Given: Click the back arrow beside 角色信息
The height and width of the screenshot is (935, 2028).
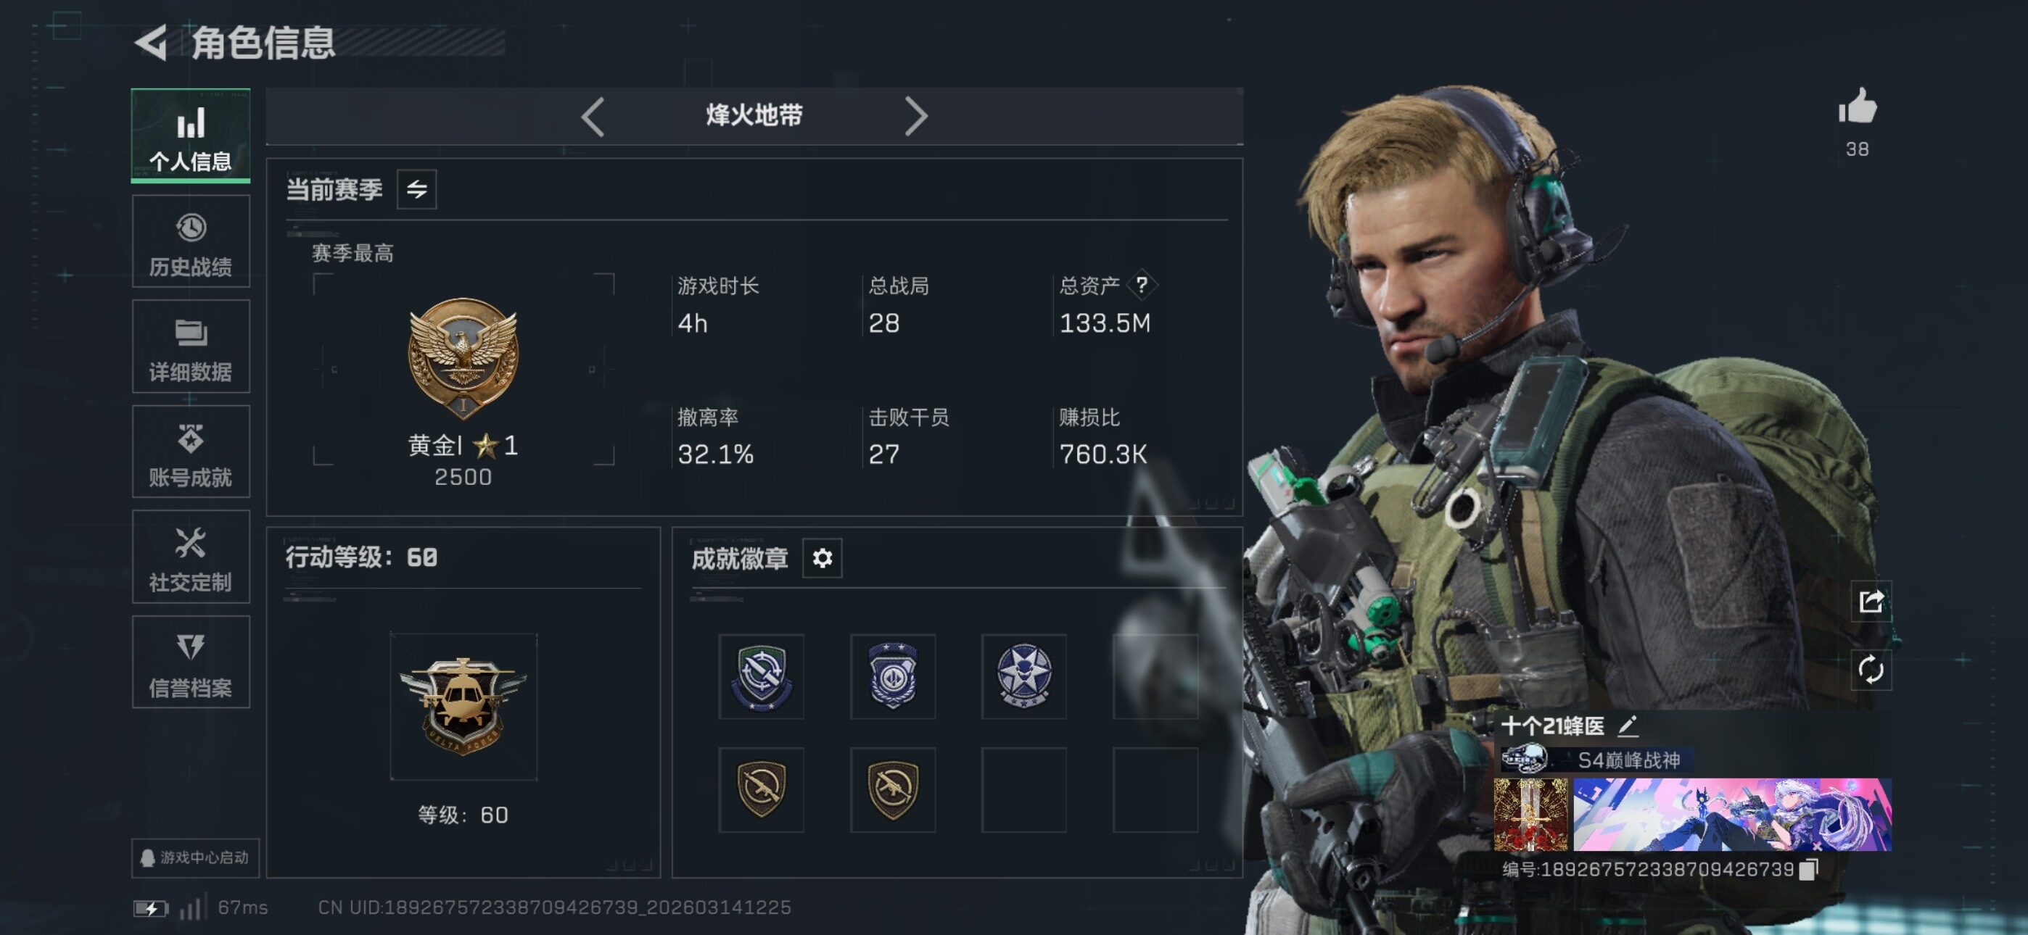Looking at the screenshot, I should click(152, 43).
